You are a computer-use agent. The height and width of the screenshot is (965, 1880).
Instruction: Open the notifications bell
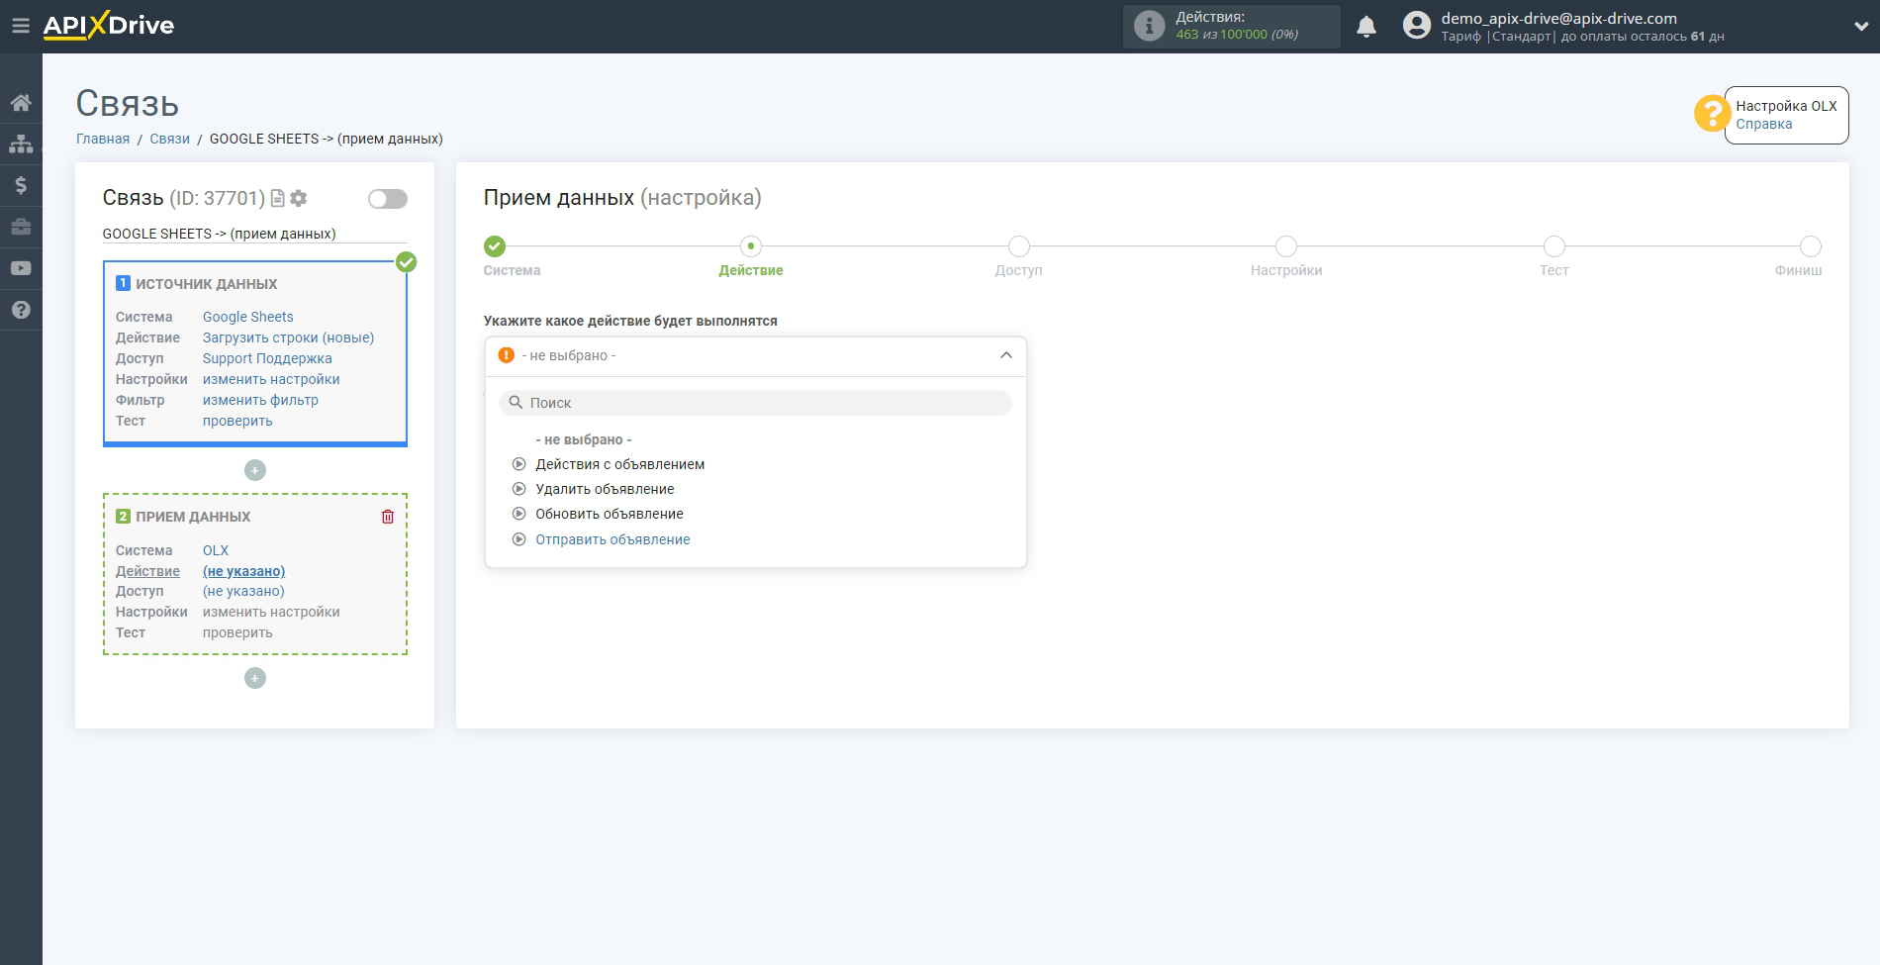(x=1366, y=26)
